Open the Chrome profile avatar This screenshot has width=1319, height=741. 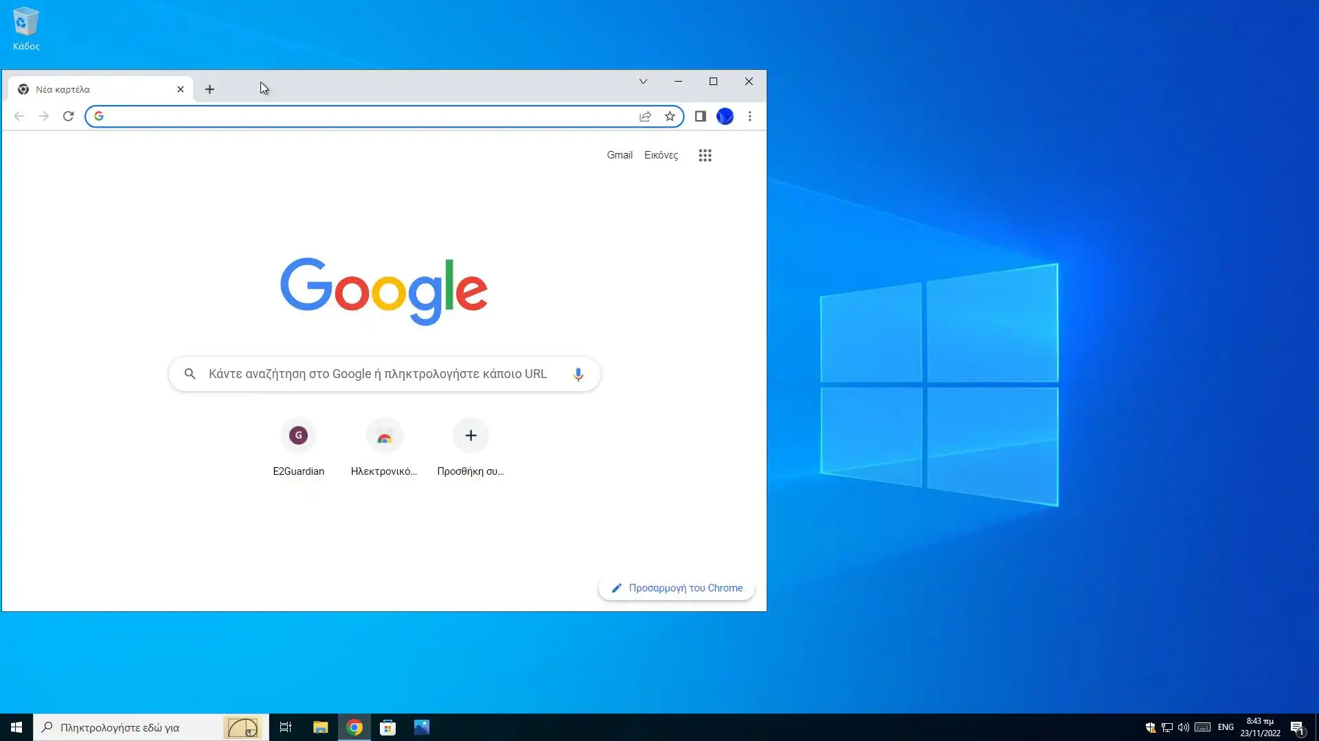[x=725, y=116]
